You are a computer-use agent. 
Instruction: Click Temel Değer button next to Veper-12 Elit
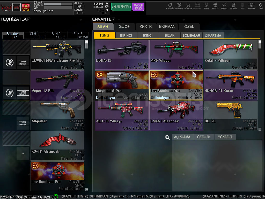(x=23, y=93)
